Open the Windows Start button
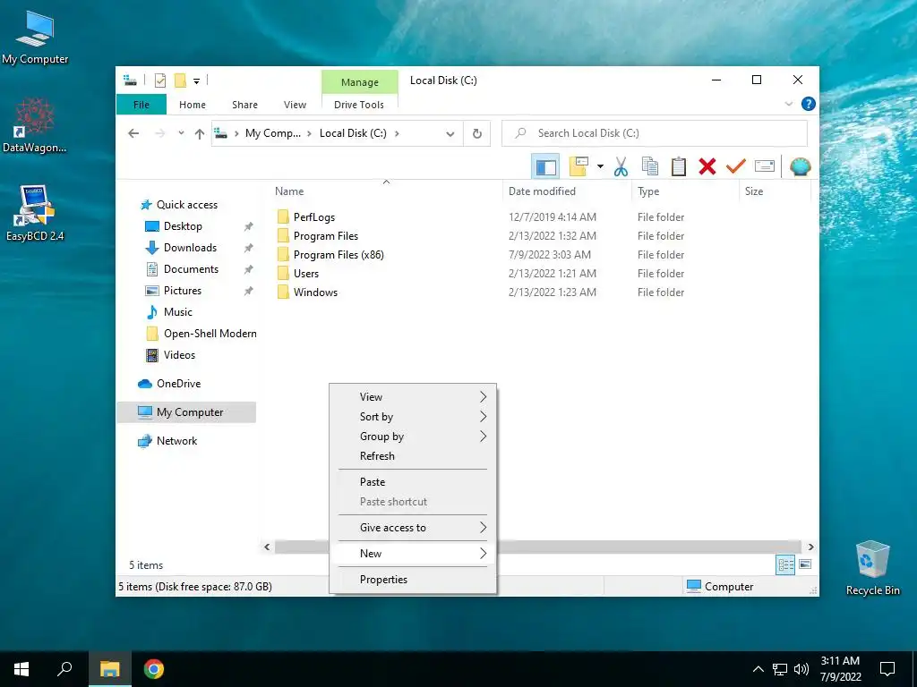The width and height of the screenshot is (917, 687). tap(21, 669)
